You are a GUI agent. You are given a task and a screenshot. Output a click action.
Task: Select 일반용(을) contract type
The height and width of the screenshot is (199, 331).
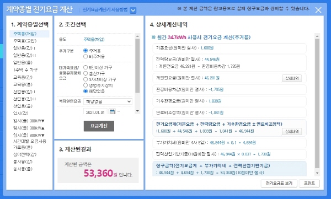tap(23, 62)
